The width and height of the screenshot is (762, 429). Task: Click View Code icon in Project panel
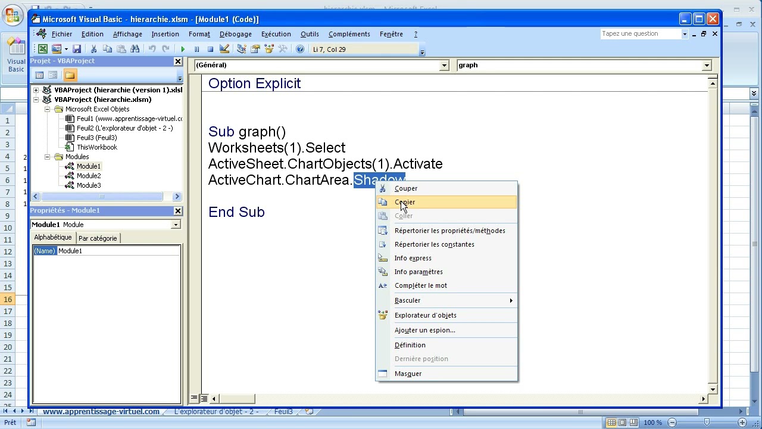pyautogui.click(x=39, y=75)
